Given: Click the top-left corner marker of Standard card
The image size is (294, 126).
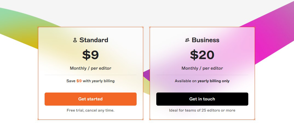Looking at the screenshot, I should pyautogui.click(x=38, y=27).
